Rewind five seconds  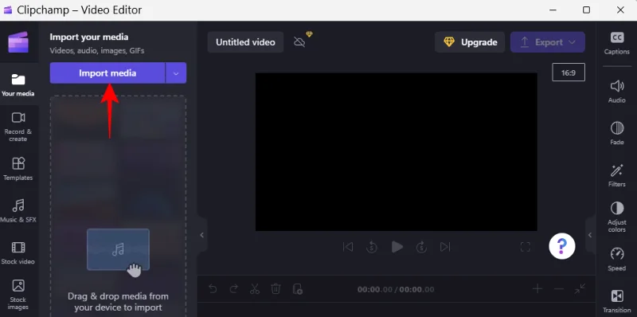(x=372, y=247)
